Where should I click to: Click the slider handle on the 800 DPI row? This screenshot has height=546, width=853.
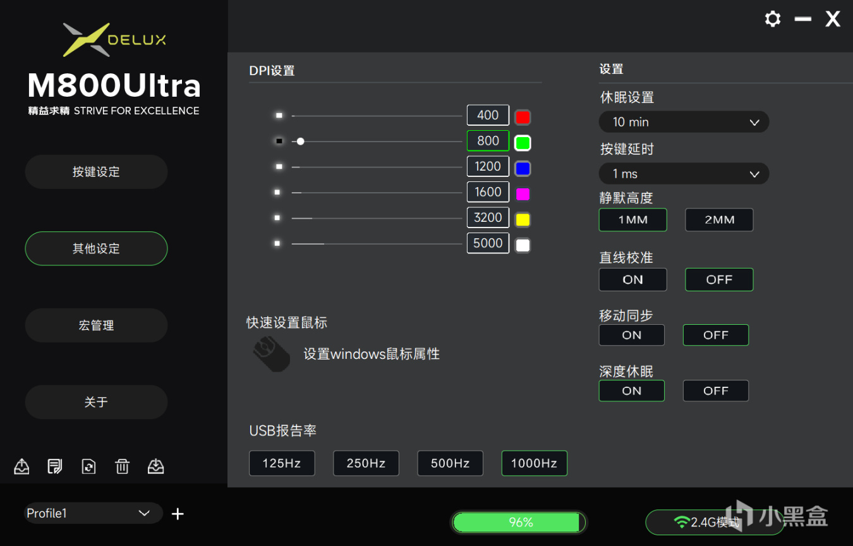[301, 142]
